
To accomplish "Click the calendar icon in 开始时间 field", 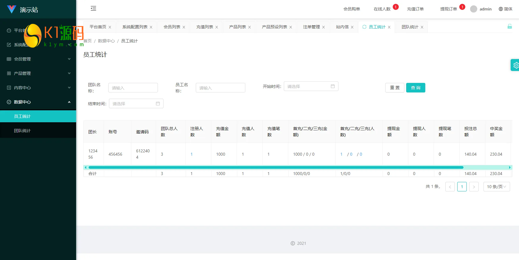I will coord(333,86).
